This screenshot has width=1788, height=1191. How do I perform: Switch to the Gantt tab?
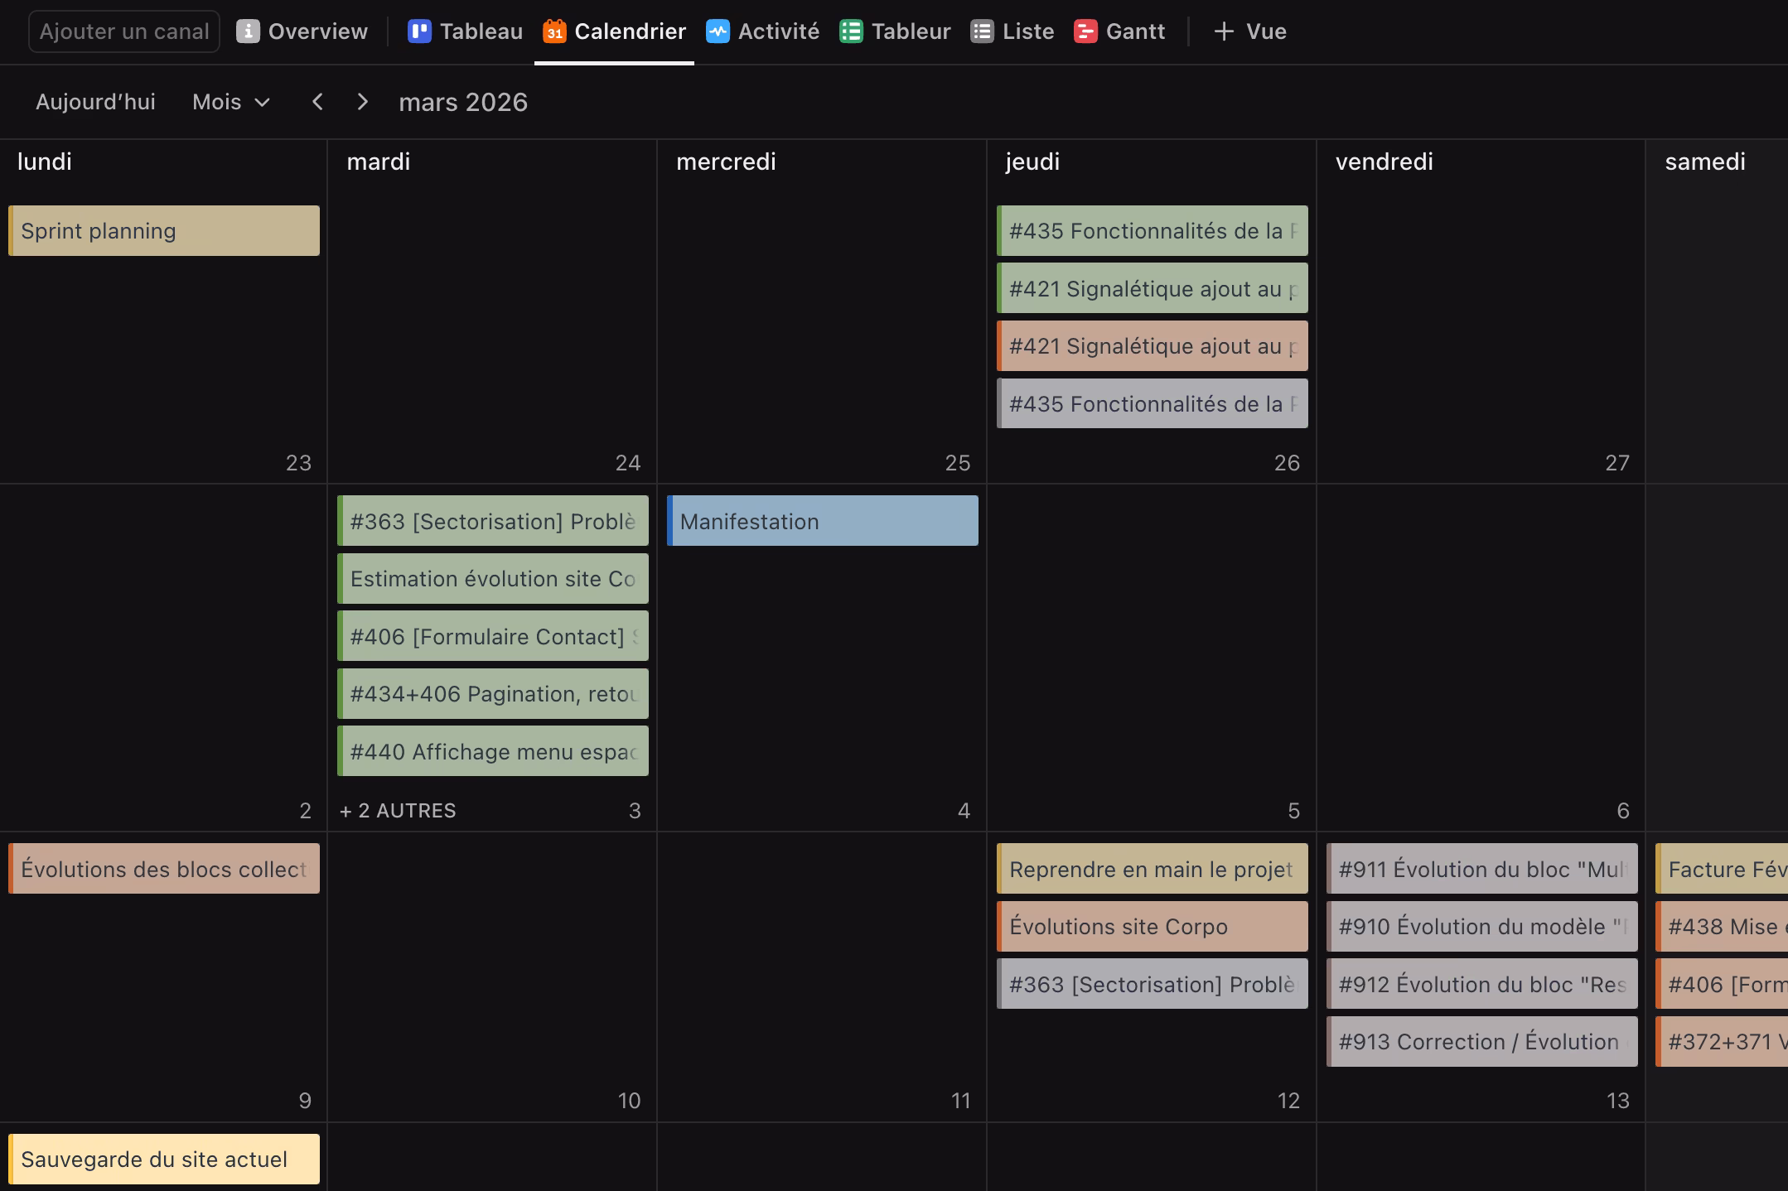pos(1134,31)
